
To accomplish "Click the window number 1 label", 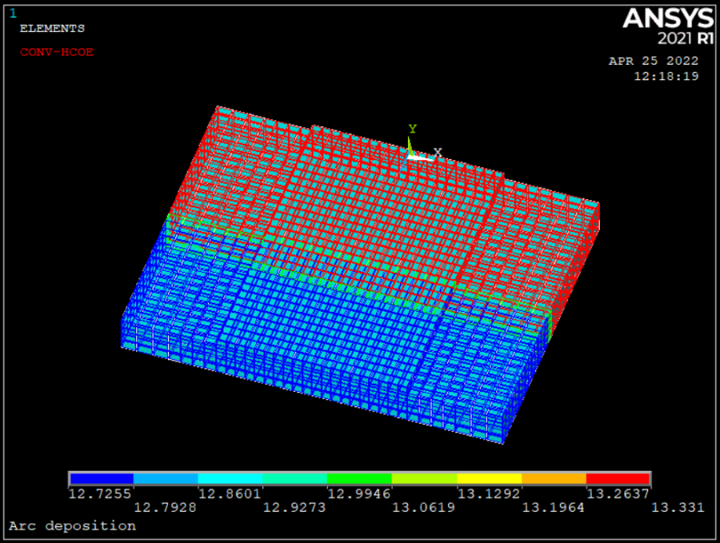I will click(12, 14).
